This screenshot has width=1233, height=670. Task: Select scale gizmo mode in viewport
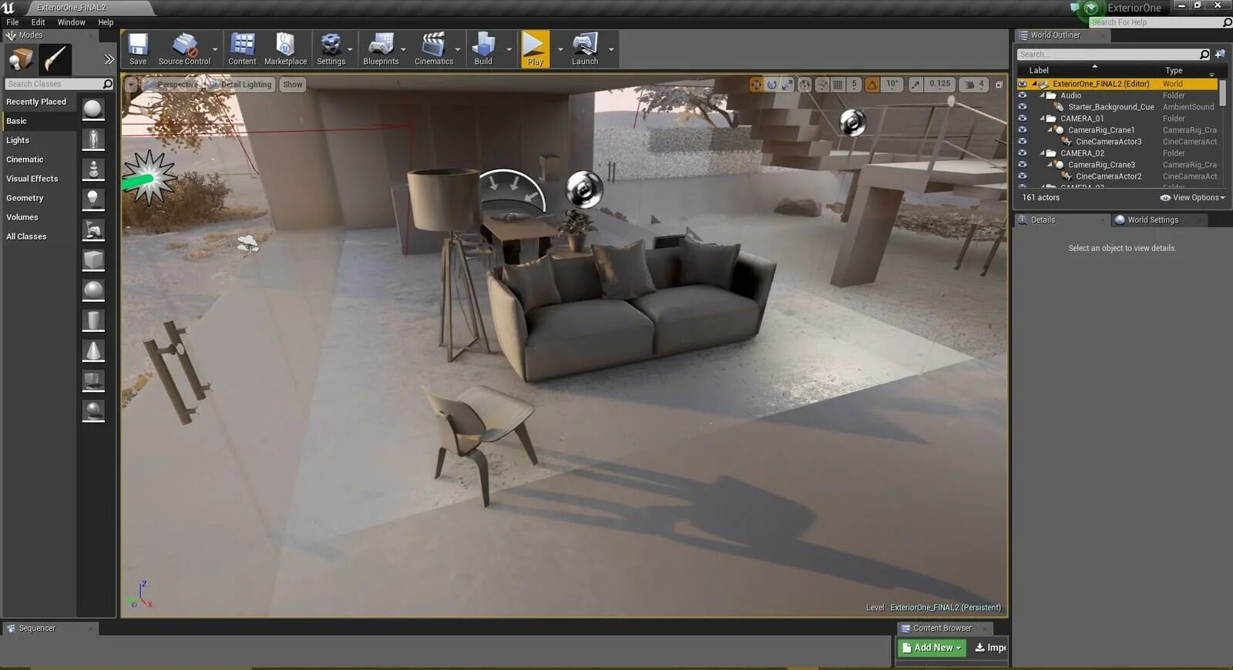787,85
